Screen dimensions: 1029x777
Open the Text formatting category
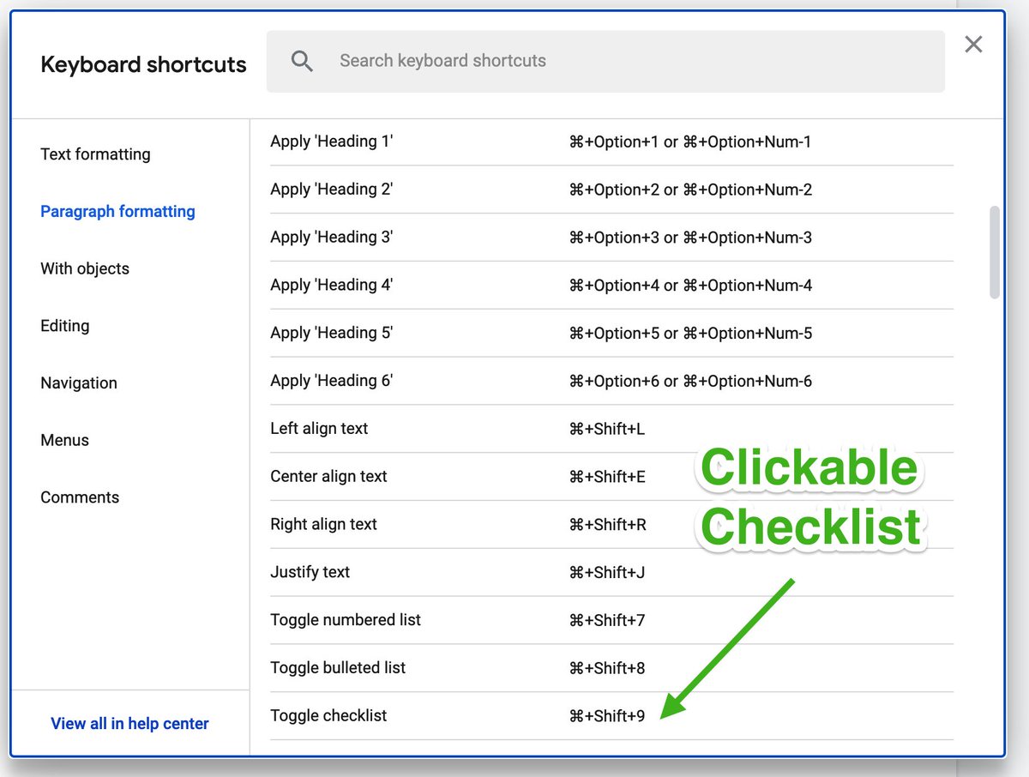pos(95,154)
